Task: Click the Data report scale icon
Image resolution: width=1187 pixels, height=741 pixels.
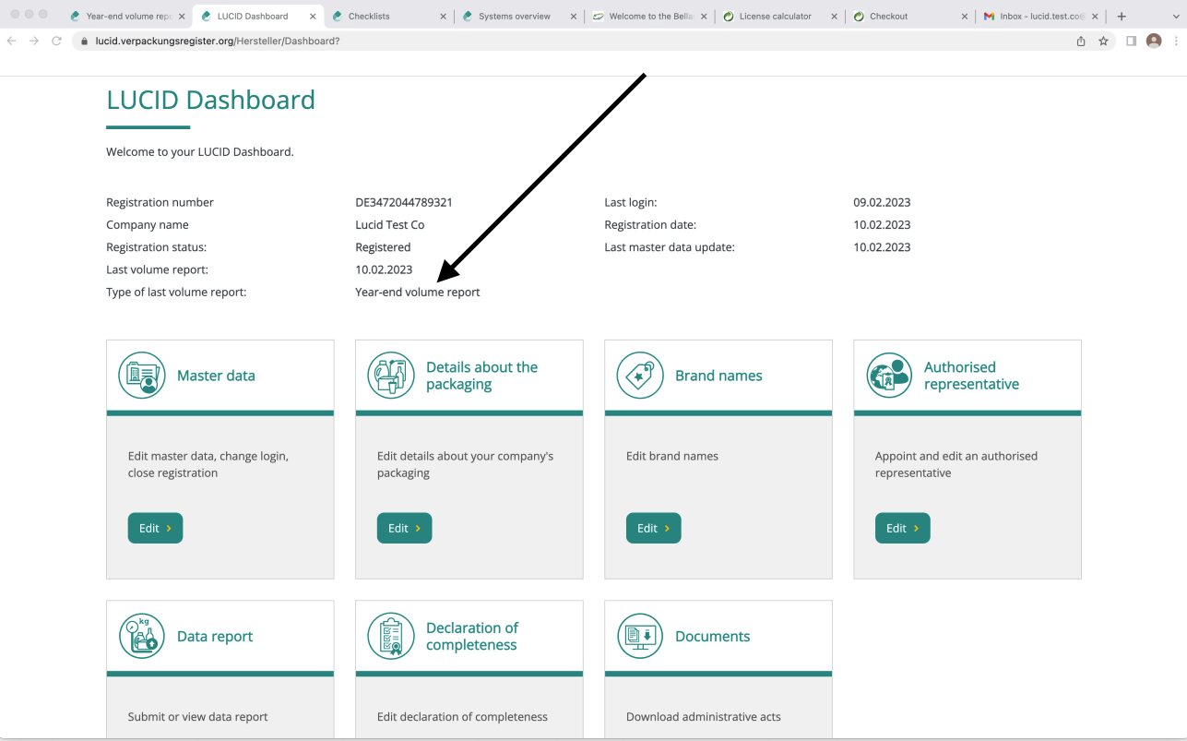Action: click(x=142, y=636)
